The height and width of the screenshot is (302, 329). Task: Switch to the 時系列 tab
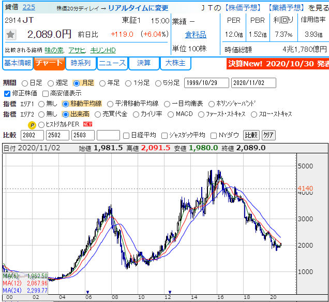tap(81, 63)
